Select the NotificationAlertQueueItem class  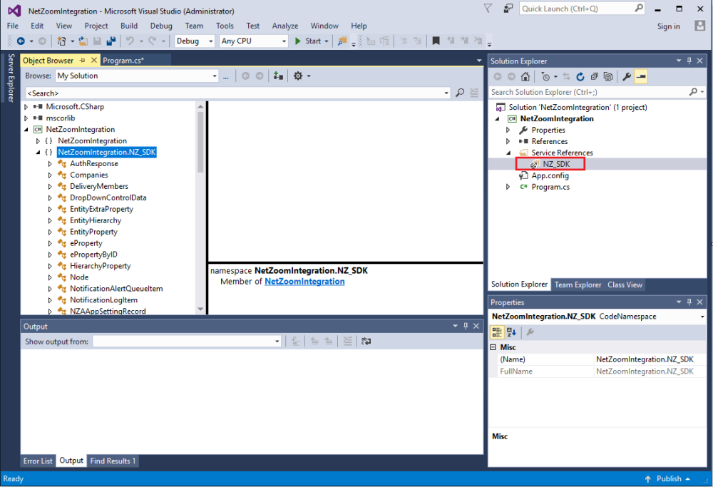click(116, 289)
